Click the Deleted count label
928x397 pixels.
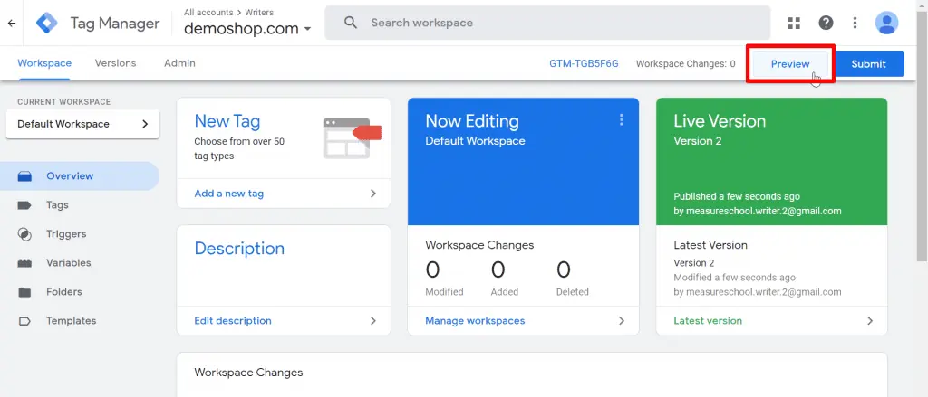click(x=573, y=292)
